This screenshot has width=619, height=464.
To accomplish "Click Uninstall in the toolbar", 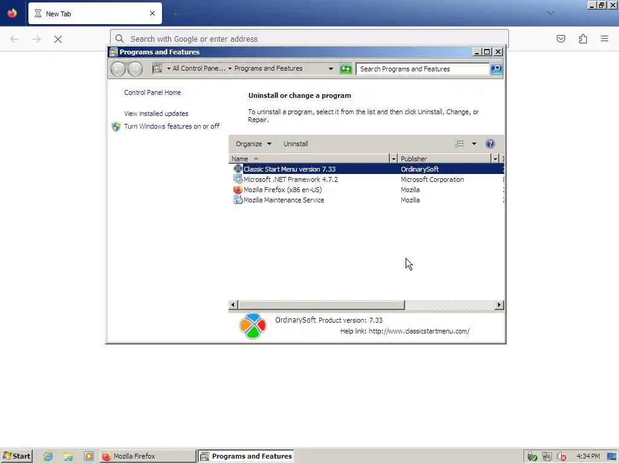I will click(x=296, y=144).
